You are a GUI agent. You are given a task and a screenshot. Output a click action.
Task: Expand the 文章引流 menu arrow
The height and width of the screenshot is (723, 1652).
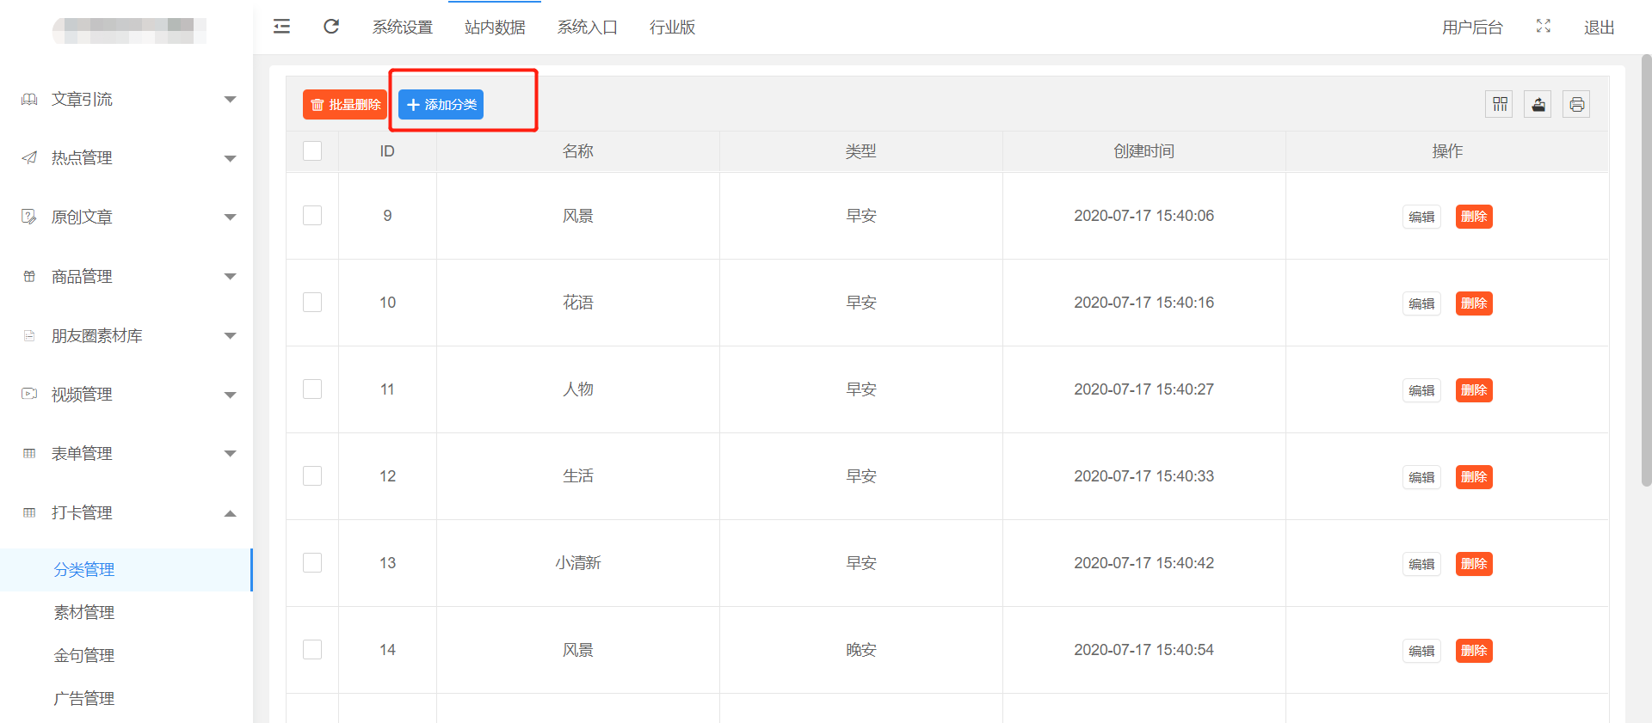click(x=230, y=100)
